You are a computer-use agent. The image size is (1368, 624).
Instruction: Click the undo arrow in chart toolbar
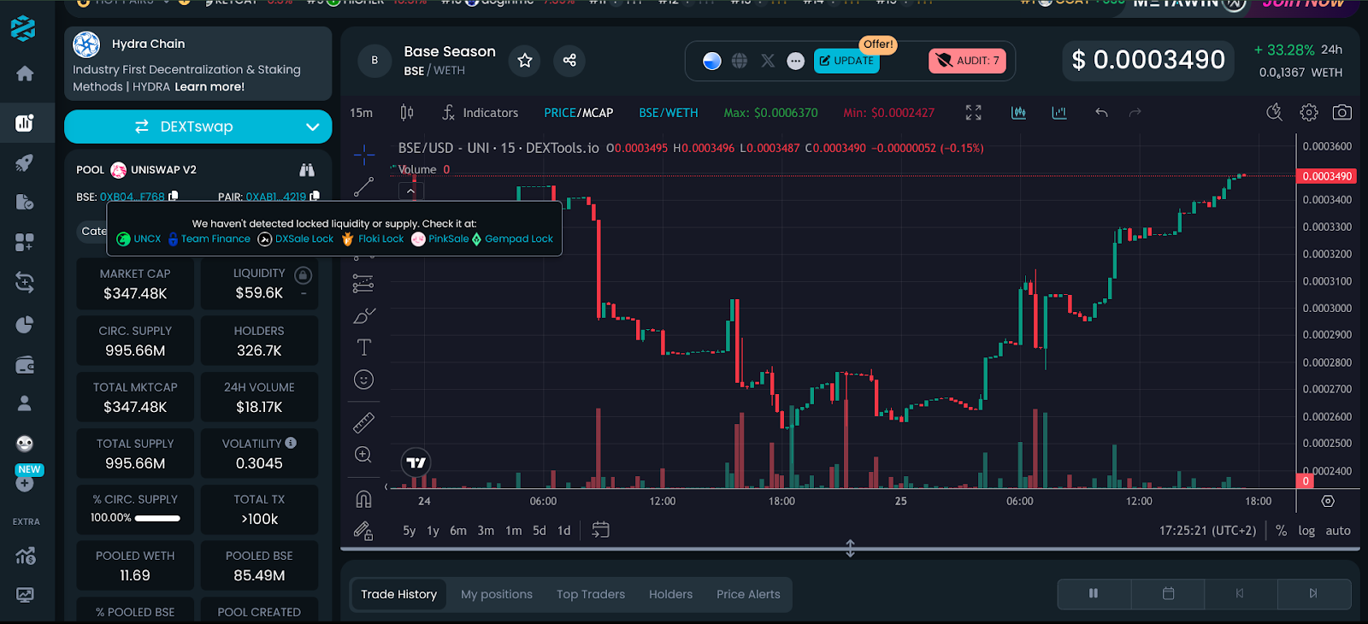click(1101, 113)
